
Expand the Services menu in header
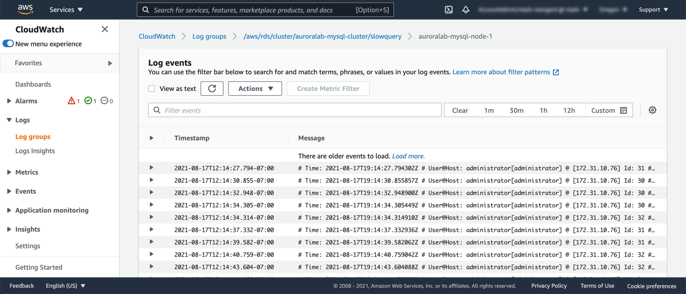[66, 10]
